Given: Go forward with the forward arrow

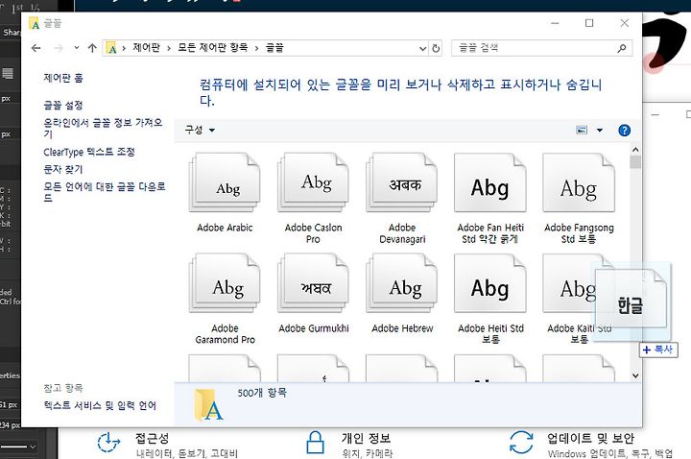Looking at the screenshot, I should [x=59, y=48].
